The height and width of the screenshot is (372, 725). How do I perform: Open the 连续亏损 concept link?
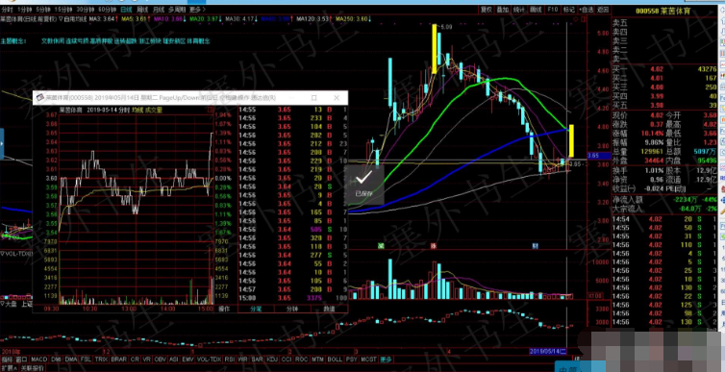tap(77, 41)
